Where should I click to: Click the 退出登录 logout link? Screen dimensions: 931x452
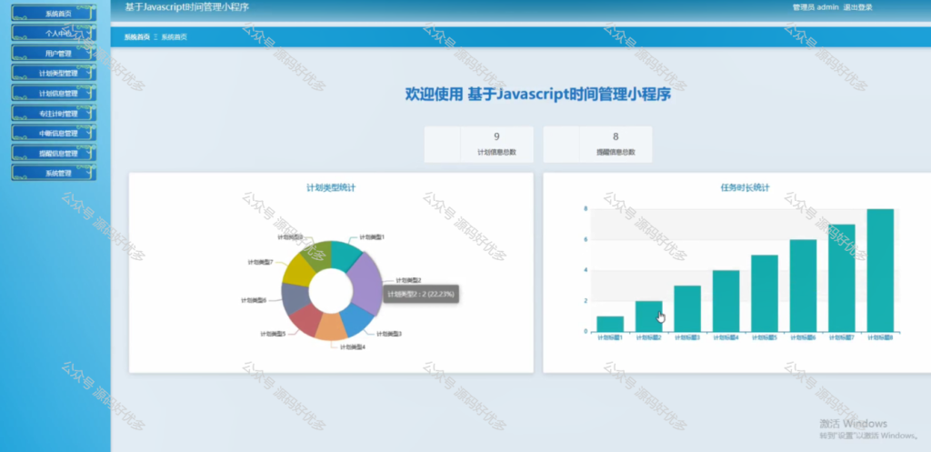tap(857, 7)
